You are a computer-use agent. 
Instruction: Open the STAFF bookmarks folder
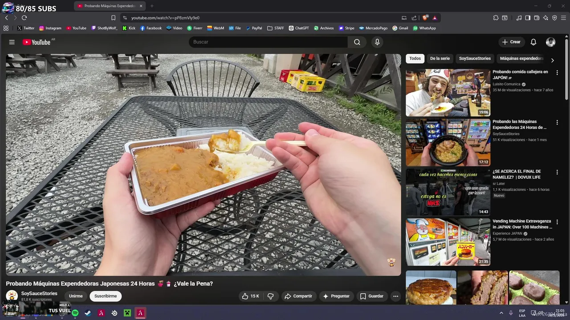(x=275, y=28)
